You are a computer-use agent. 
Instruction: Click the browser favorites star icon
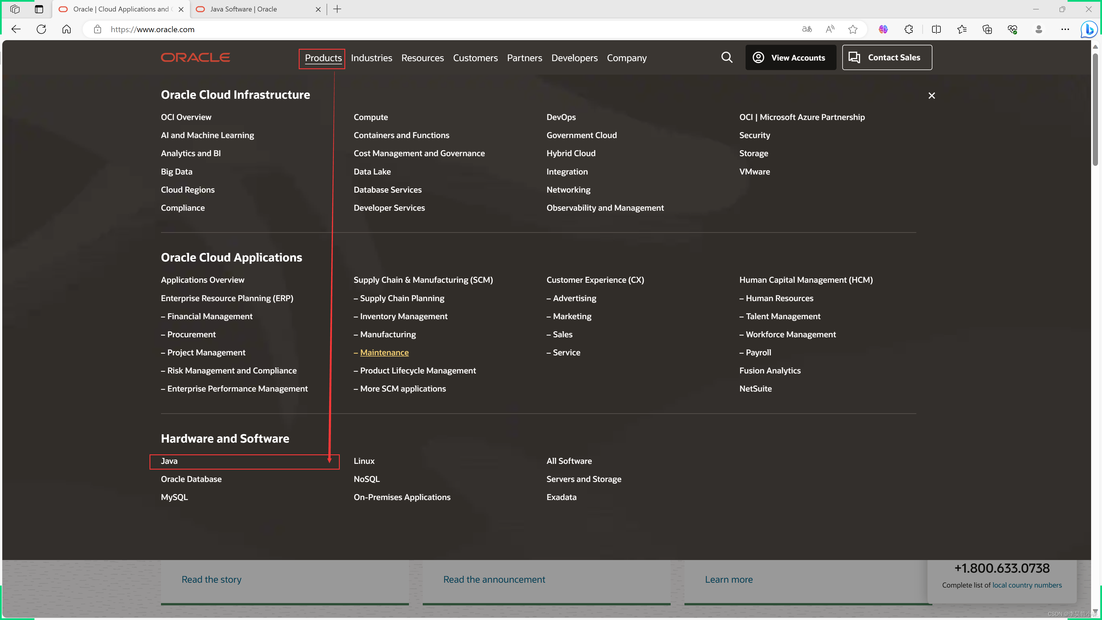(853, 29)
